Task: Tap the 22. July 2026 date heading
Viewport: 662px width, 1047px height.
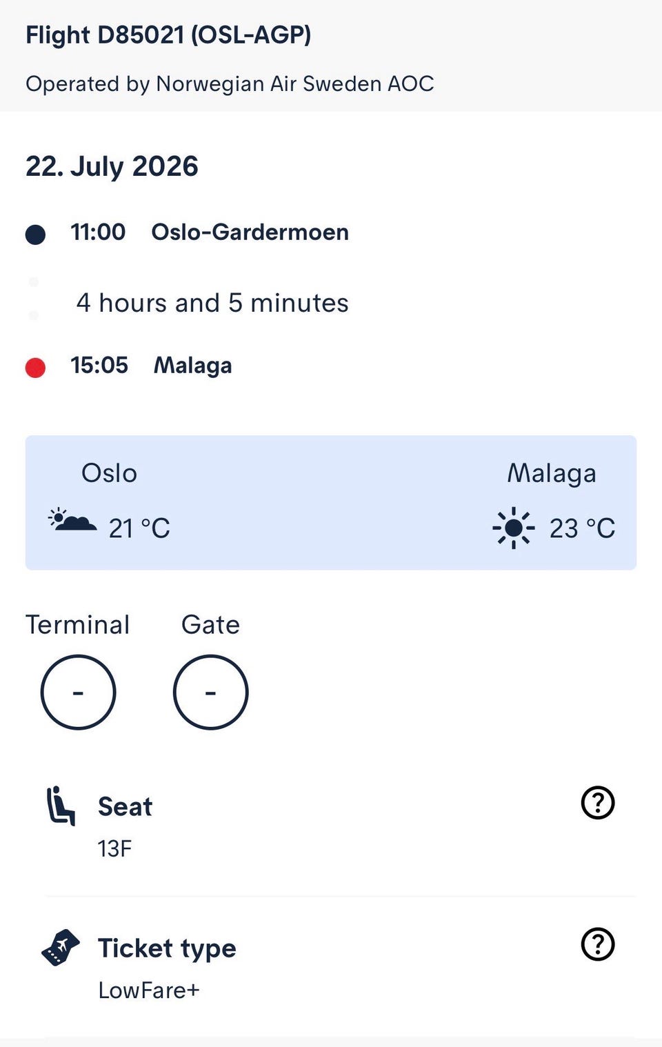Action: 112,166
